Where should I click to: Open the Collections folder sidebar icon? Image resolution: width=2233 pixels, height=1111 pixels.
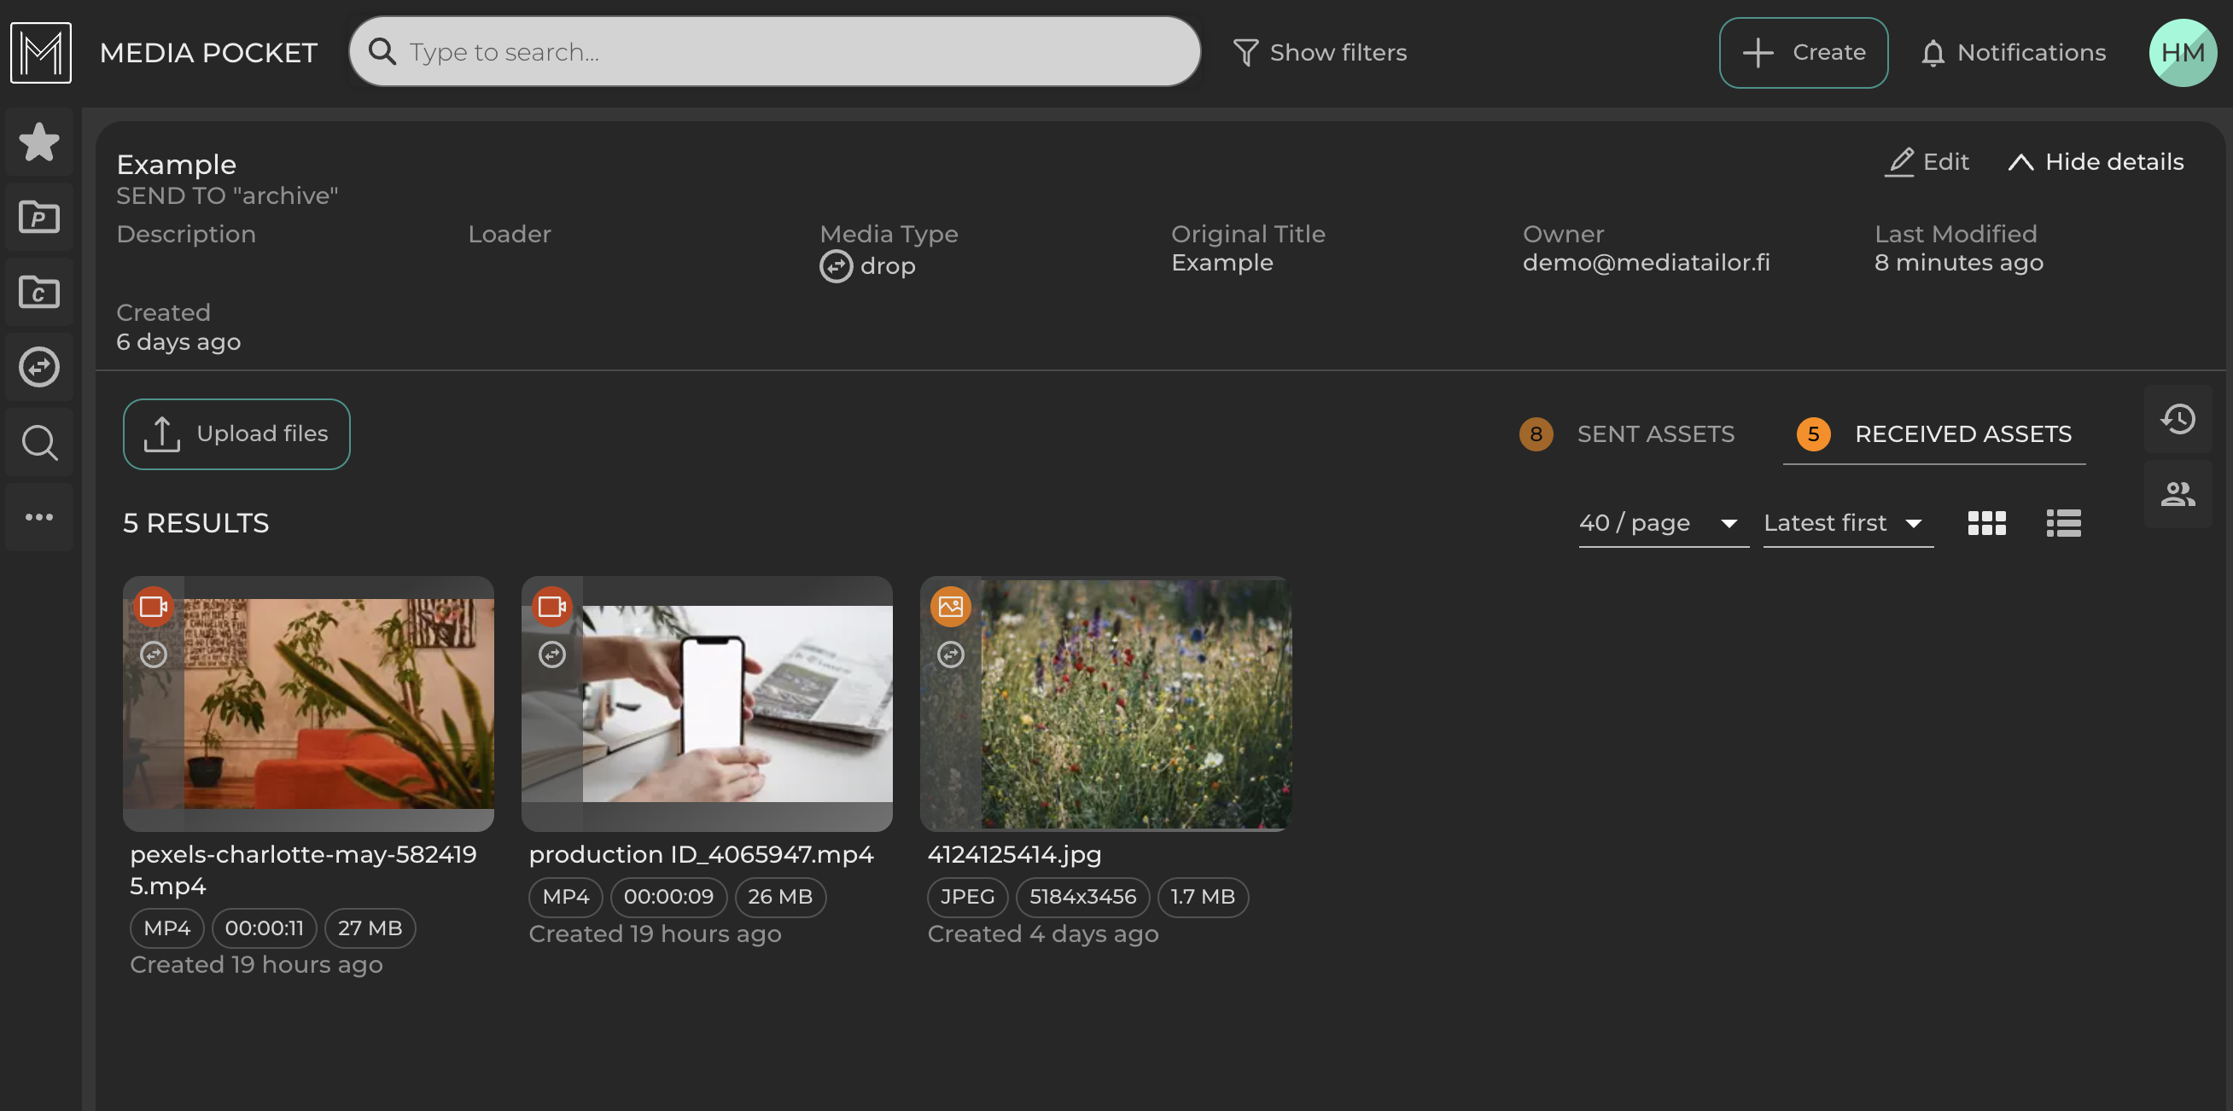click(39, 292)
